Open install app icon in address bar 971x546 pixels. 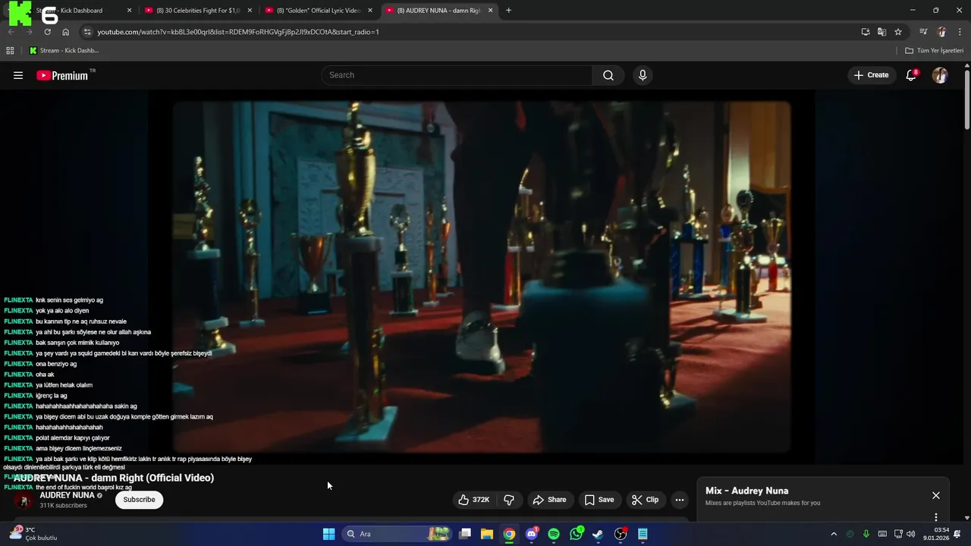[866, 32]
